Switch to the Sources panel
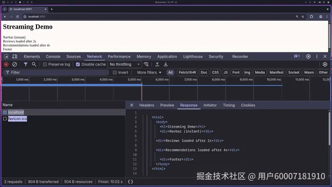Screen dimensions: 332x187 [73, 57]
